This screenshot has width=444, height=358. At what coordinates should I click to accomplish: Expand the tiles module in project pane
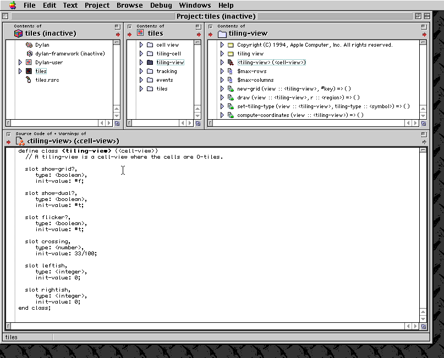point(20,71)
